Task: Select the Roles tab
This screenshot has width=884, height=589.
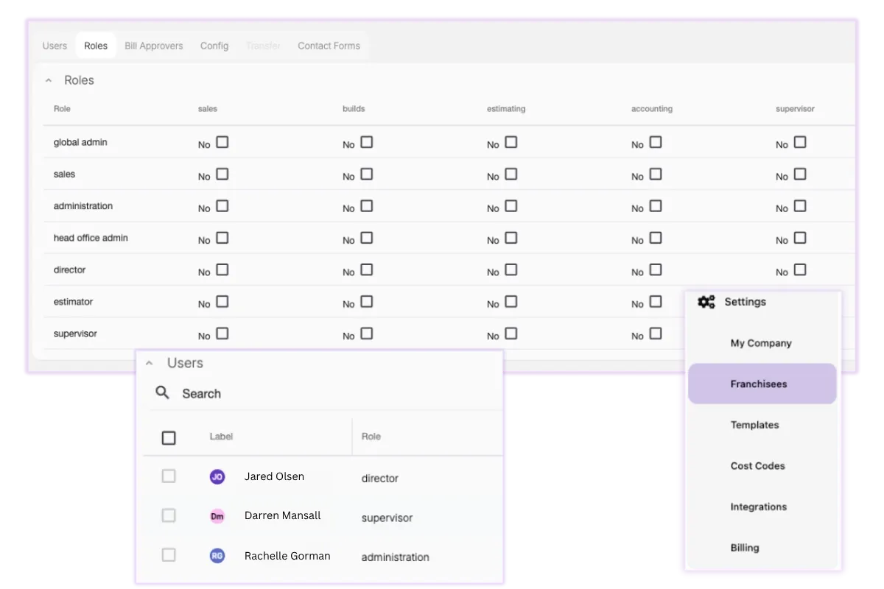Action: 96,46
